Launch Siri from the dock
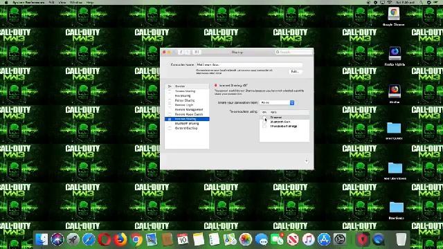Screen dimensions: 443x249 57,239
